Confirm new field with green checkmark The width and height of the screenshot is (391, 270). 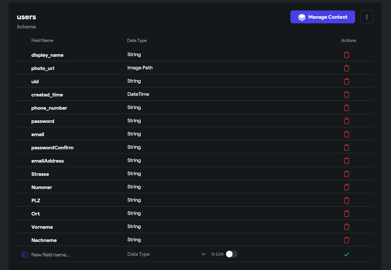[x=346, y=254]
